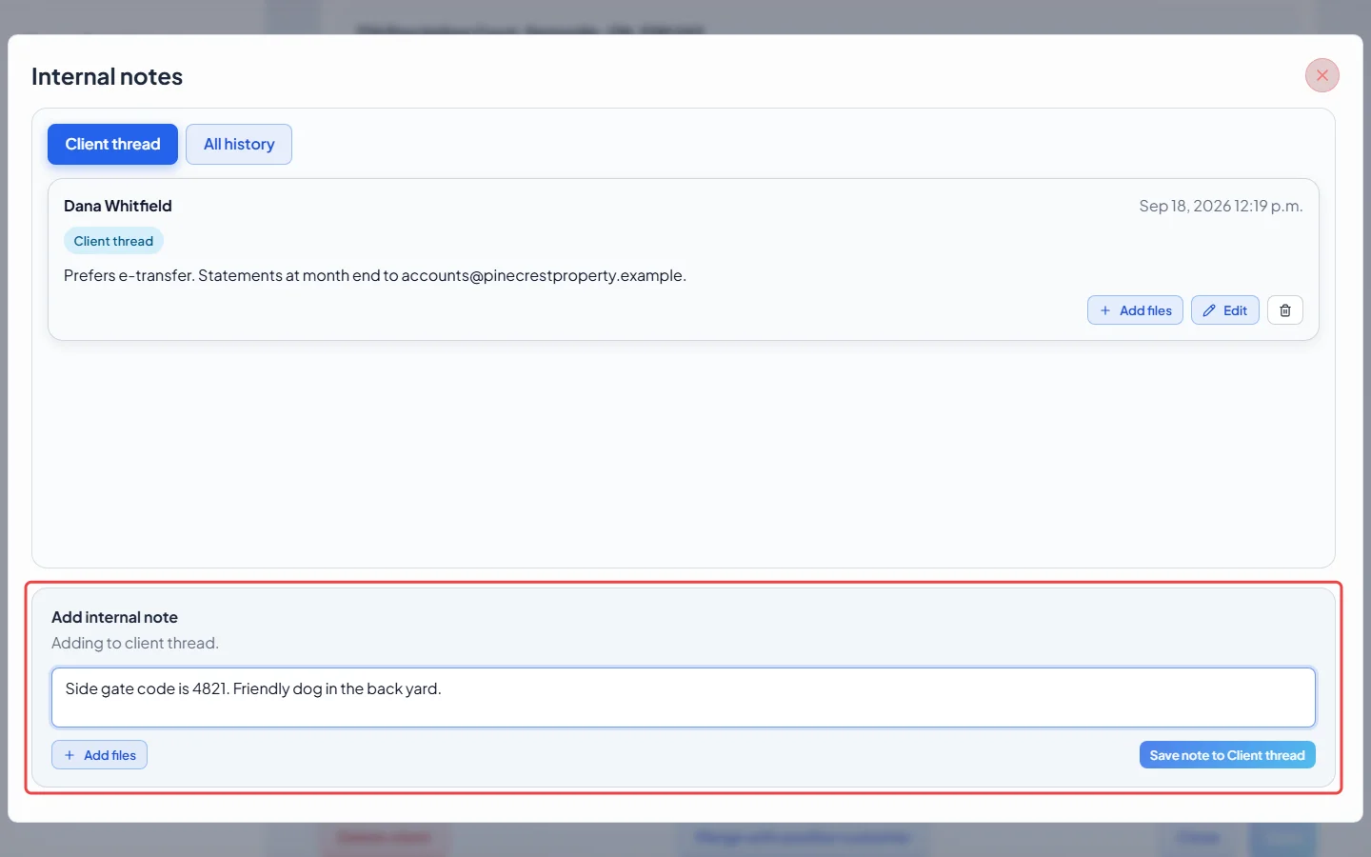Click the 'Internal notes' dialog title
This screenshot has width=1371, height=857.
[x=107, y=76]
